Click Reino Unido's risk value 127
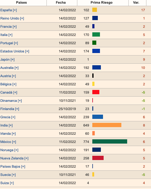The height and width of the screenshot is (189, 151). [x=86, y=18]
